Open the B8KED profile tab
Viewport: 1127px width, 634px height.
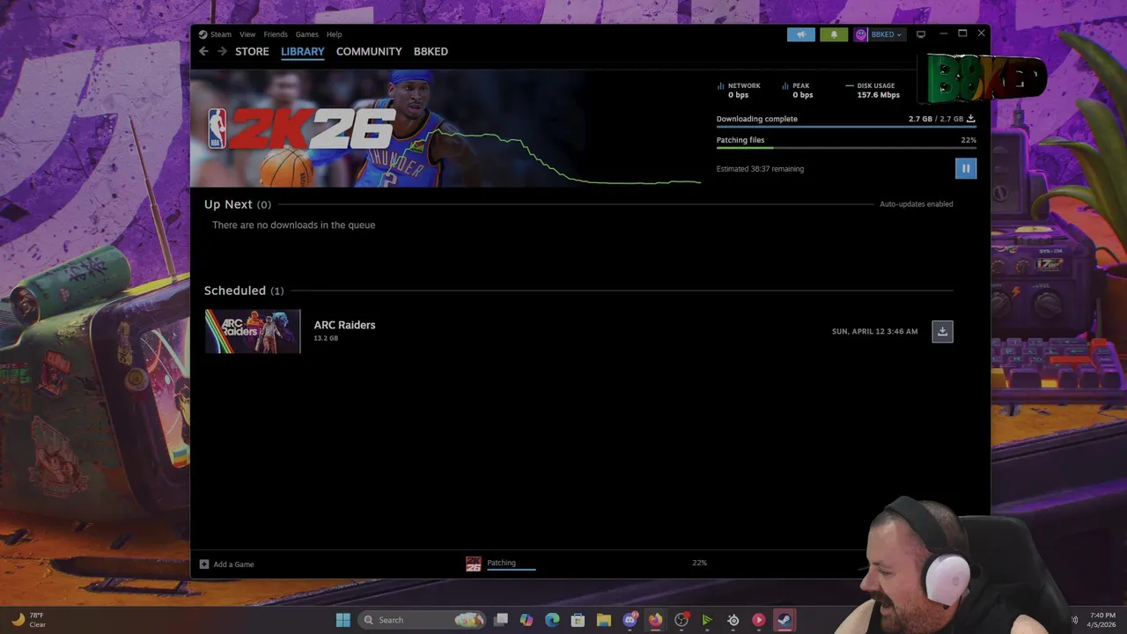point(431,51)
